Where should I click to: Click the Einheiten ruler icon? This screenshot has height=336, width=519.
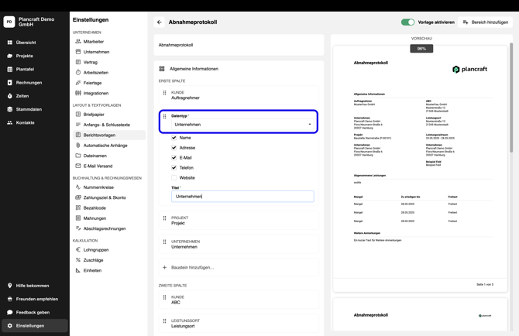(x=78, y=270)
